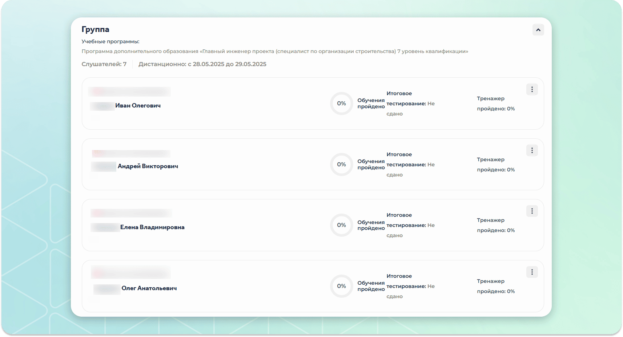Click Итоговое тестирование status for Иван Олегович
The height and width of the screenshot is (337, 623).
coord(411,103)
